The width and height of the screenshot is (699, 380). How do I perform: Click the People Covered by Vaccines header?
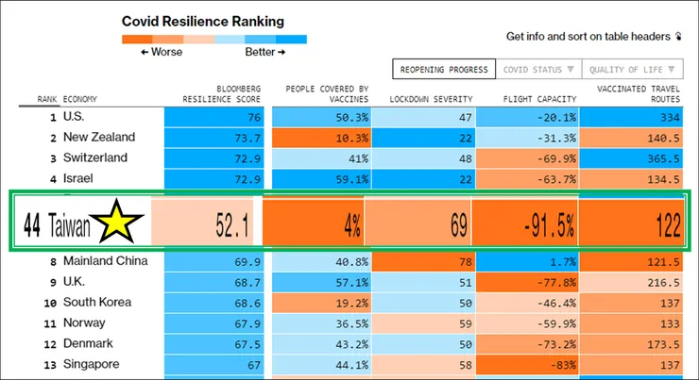click(327, 93)
